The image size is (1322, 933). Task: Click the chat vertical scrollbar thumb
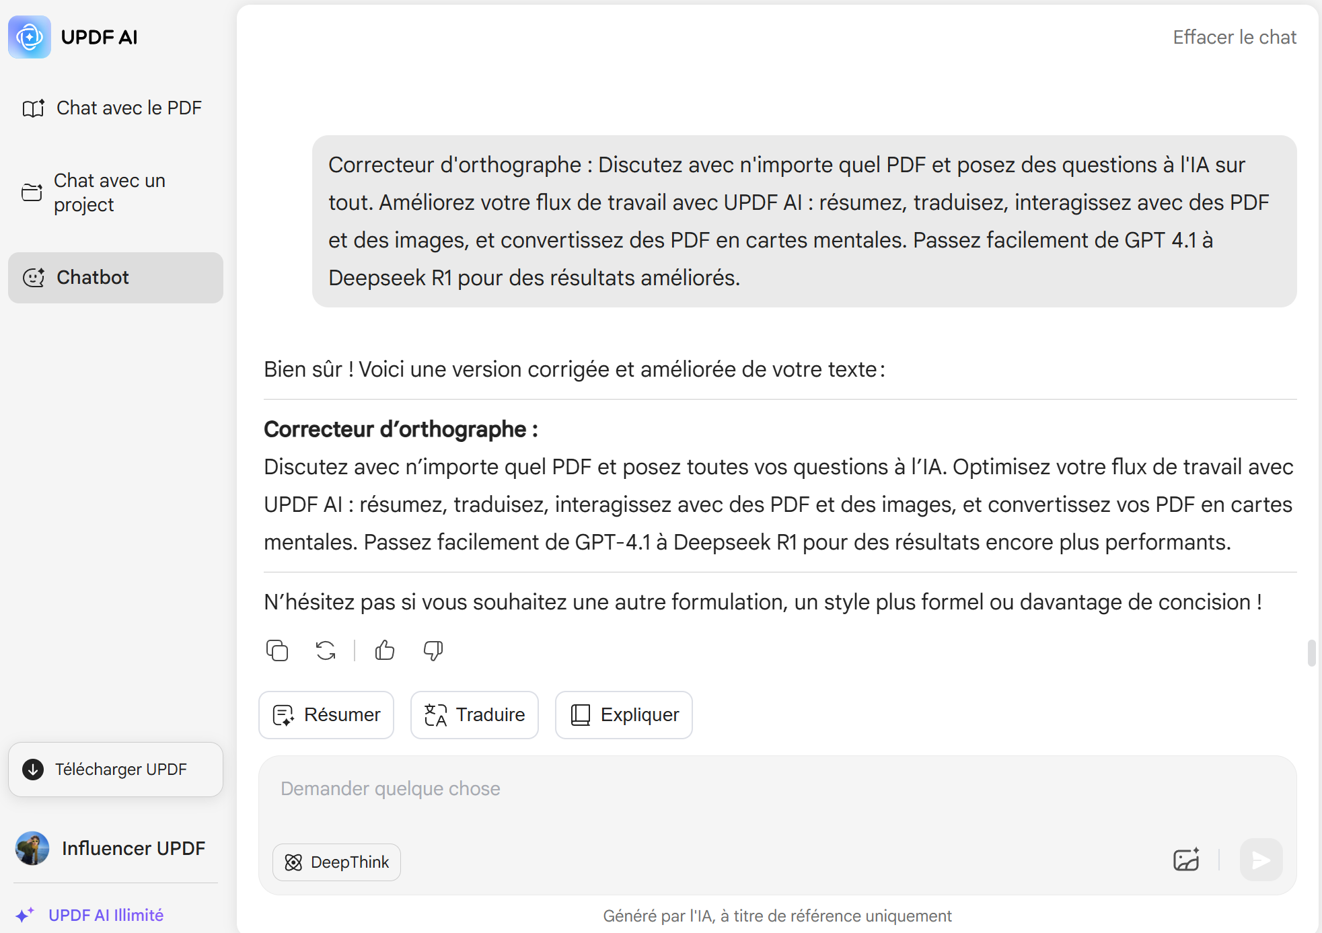pyautogui.click(x=1311, y=653)
